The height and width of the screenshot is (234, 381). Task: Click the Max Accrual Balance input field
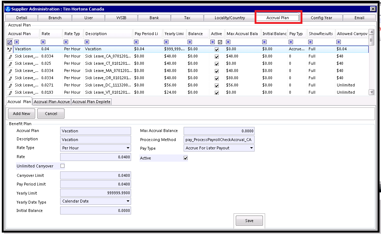[x=219, y=131]
